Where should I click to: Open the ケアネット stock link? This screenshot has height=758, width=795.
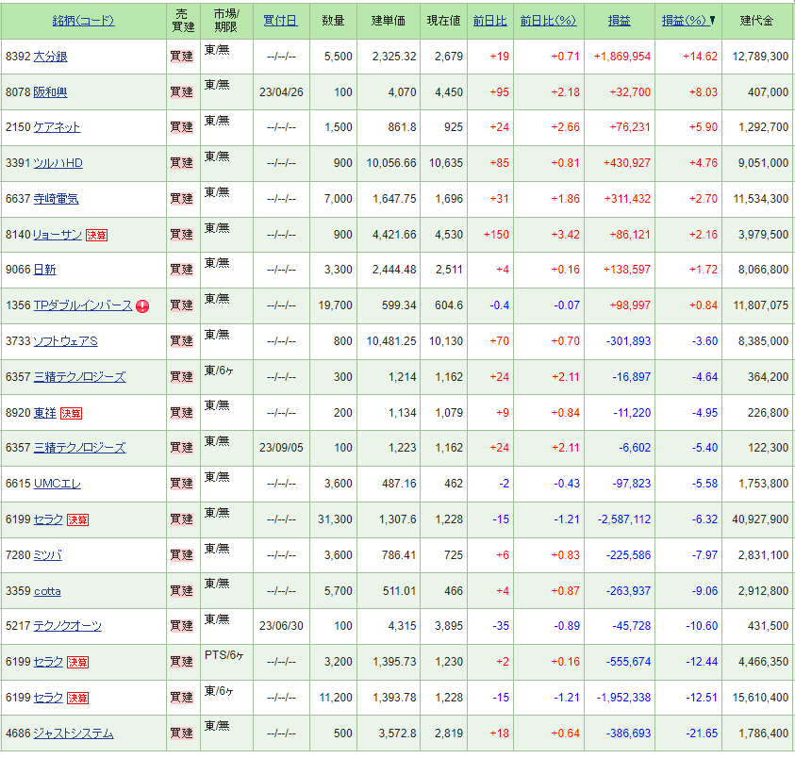[x=57, y=127]
